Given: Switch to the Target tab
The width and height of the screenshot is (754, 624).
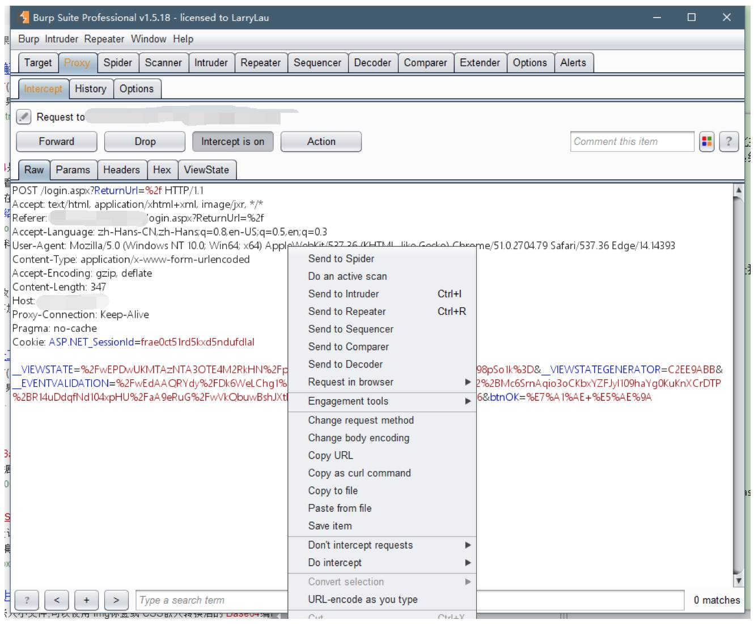Looking at the screenshot, I should 38,63.
